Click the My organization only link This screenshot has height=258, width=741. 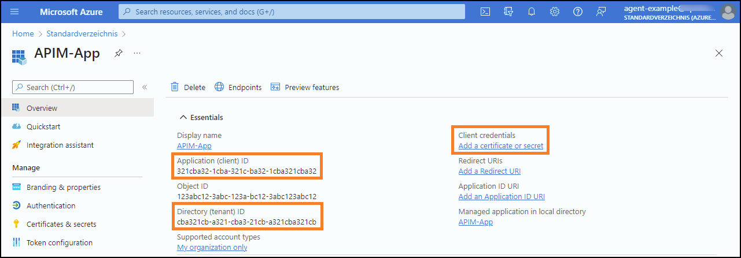click(x=212, y=247)
